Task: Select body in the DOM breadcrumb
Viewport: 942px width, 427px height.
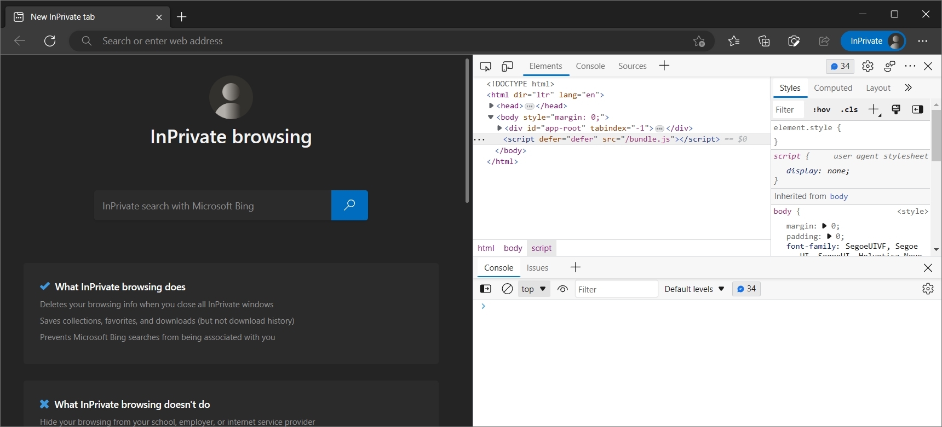Action: click(513, 248)
